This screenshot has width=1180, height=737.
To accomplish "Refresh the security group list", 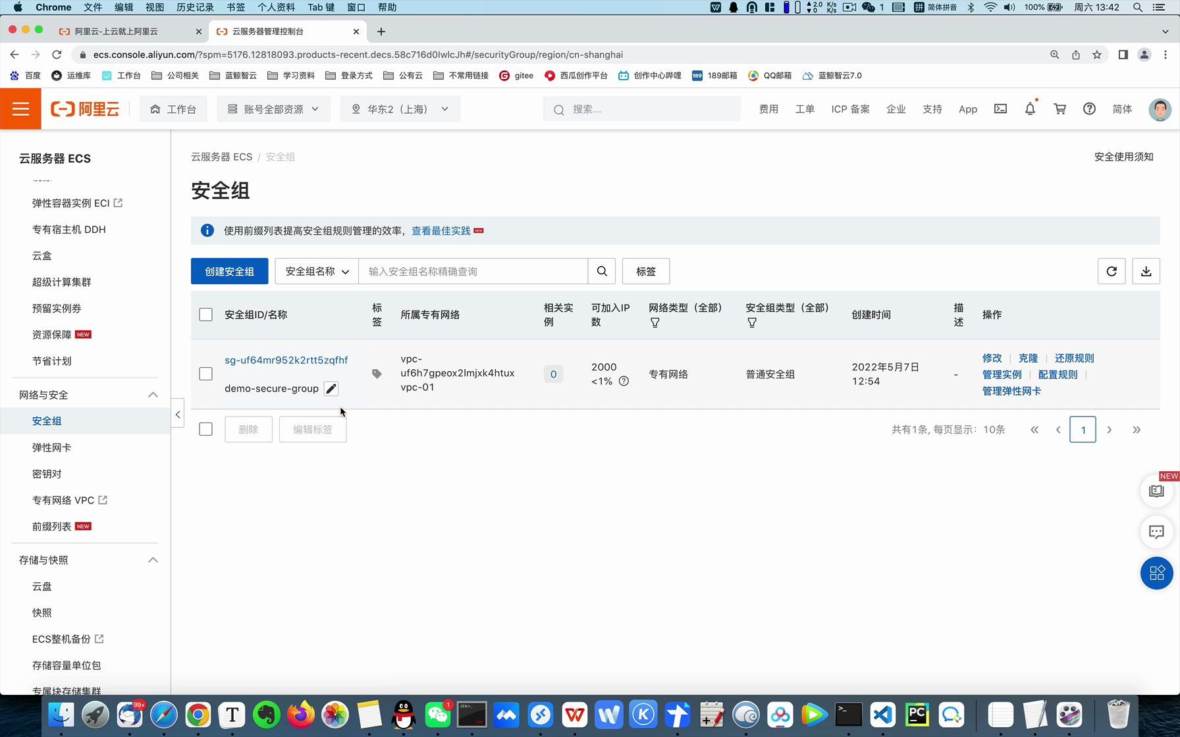I will coord(1112,271).
